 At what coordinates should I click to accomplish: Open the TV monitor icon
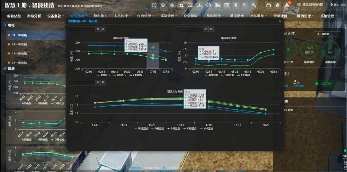[x=269, y=5]
